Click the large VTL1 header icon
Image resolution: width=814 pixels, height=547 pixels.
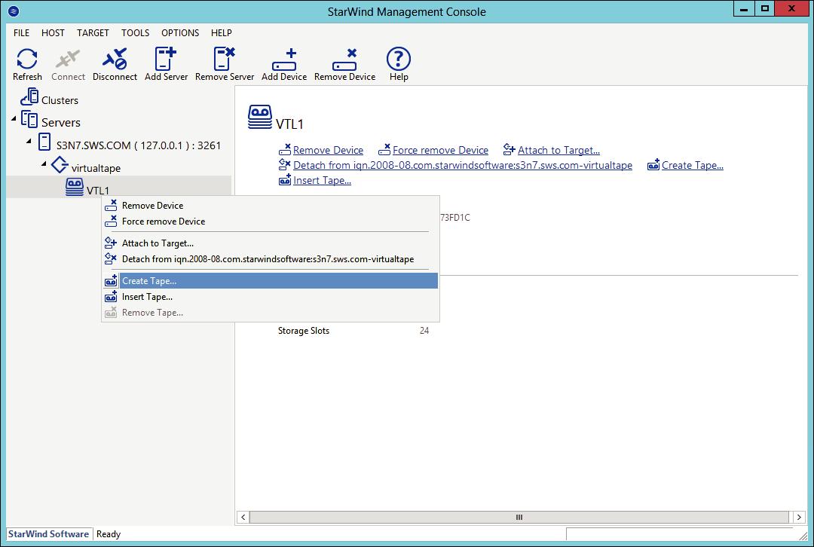tap(259, 117)
